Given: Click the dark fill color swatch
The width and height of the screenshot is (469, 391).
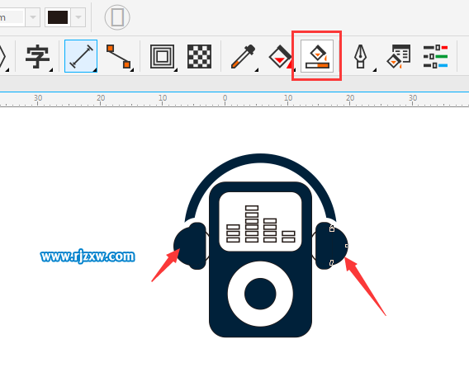Looking at the screenshot, I should (58, 17).
